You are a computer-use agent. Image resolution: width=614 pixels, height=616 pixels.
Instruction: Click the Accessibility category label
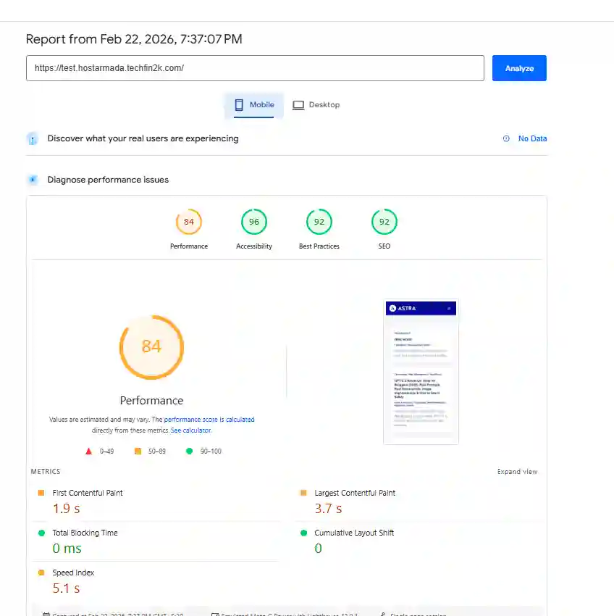pos(254,246)
